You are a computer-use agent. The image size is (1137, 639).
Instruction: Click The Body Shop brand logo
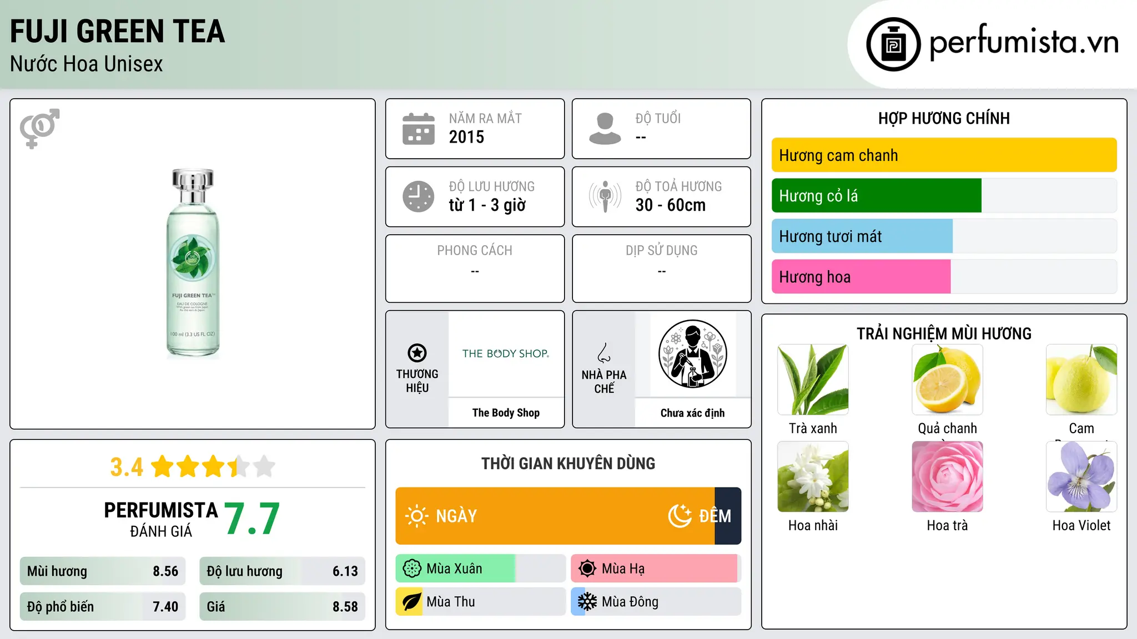[x=506, y=353]
